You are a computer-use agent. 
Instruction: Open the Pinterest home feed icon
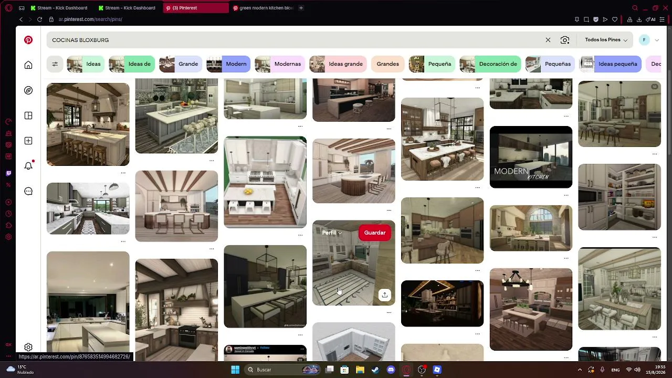[28, 65]
